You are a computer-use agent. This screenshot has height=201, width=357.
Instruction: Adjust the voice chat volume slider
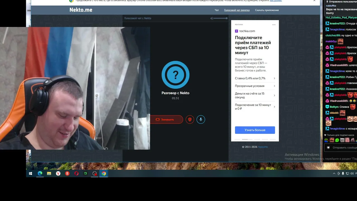[221, 18]
